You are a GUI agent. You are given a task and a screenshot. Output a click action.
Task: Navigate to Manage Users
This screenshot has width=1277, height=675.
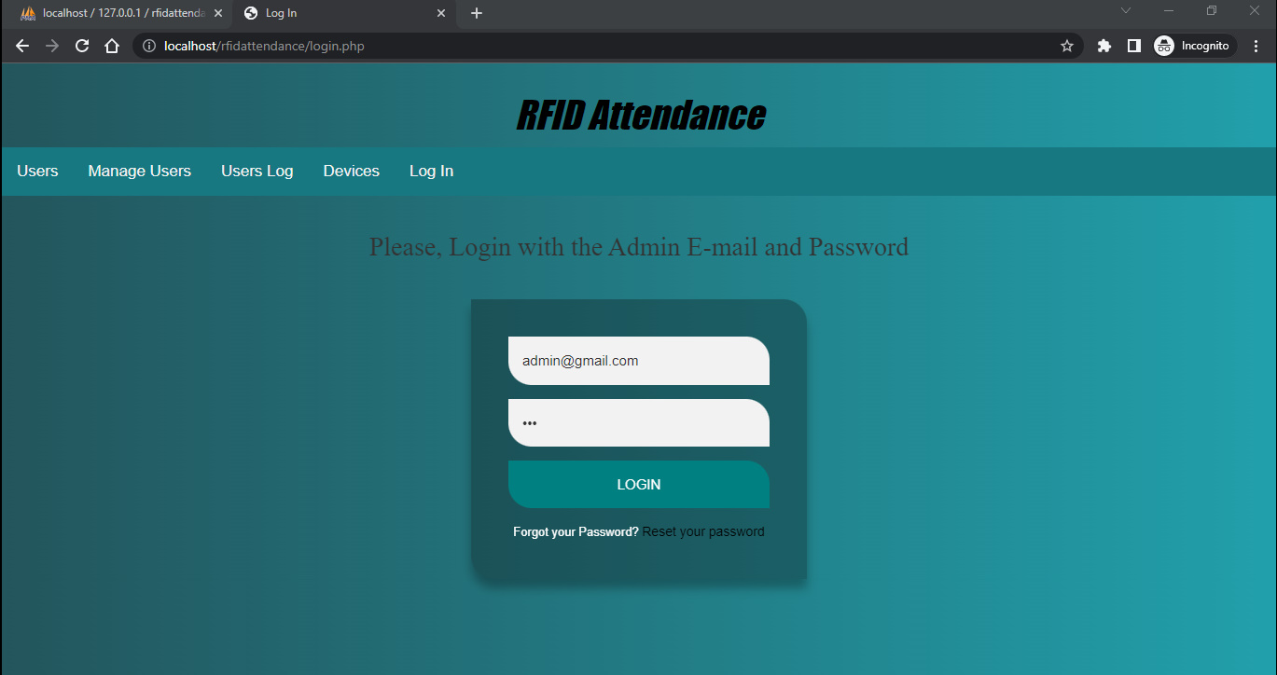pos(139,172)
